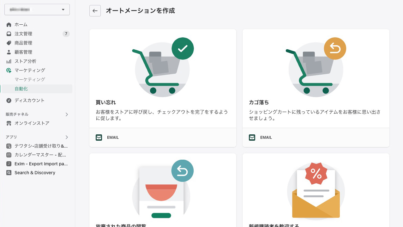The height and width of the screenshot is (227, 403).
Task: Click the Products tag icon
Action: pos(9,43)
